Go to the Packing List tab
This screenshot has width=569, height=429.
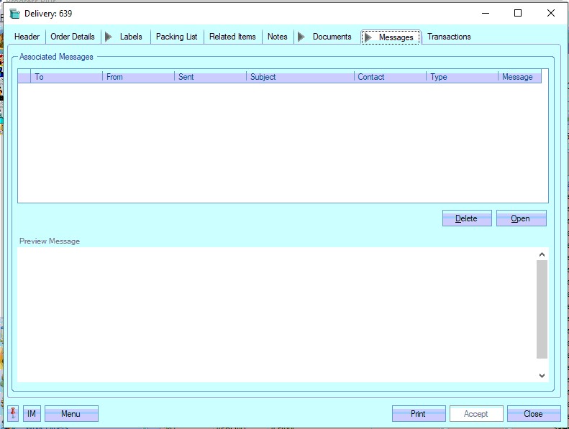coord(176,37)
